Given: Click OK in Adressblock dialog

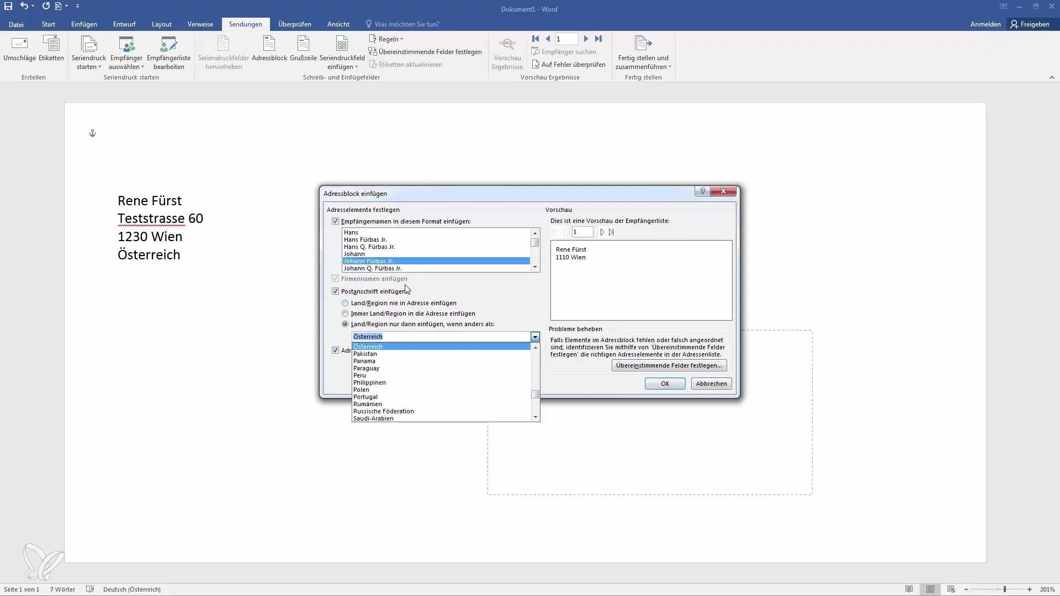Looking at the screenshot, I should coord(665,384).
